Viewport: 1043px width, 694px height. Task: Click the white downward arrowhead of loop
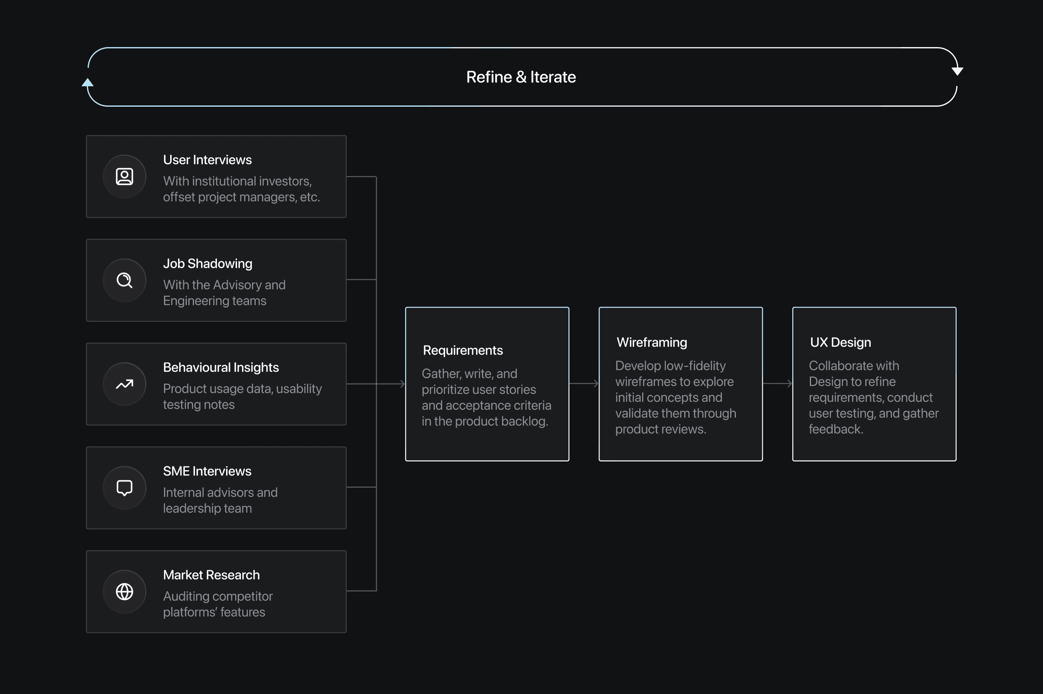tap(957, 71)
